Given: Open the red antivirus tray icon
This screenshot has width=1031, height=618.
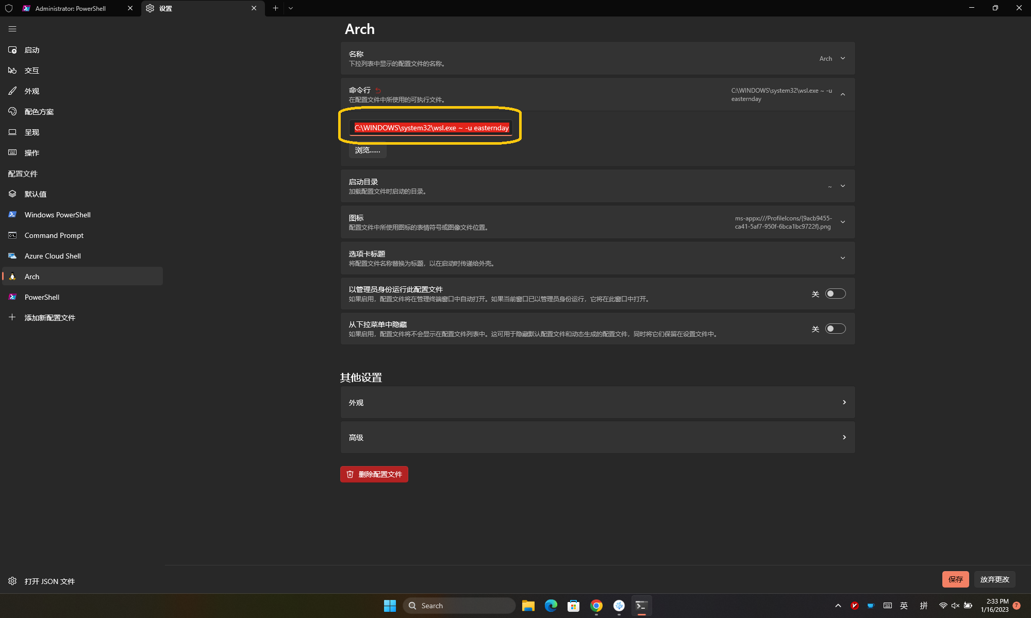Looking at the screenshot, I should (x=855, y=606).
